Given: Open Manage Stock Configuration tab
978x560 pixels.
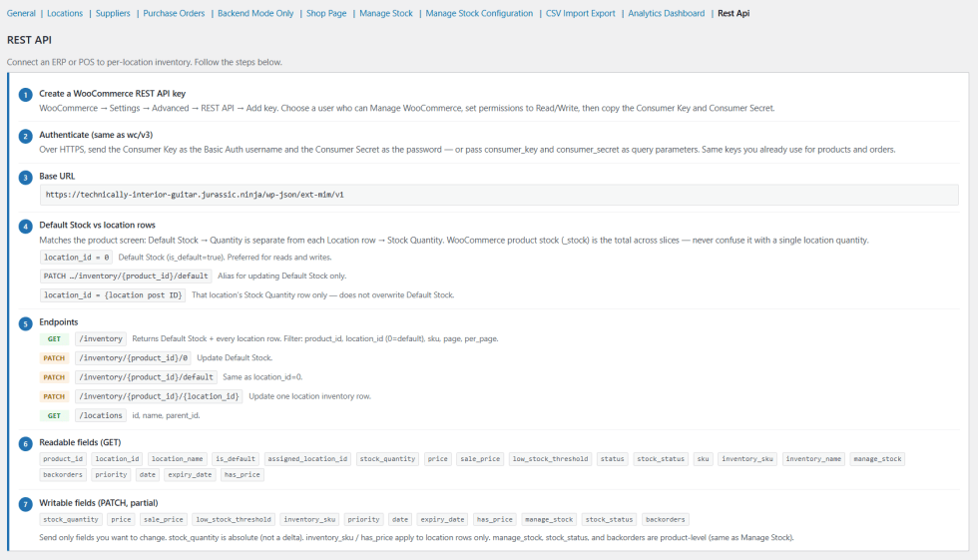Looking at the screenshot, I should click(479, 13).
